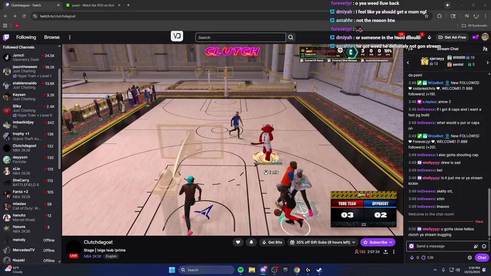Click the channel points icon below chat
Viewport: 491px width, 276px height.
(423, 258)
